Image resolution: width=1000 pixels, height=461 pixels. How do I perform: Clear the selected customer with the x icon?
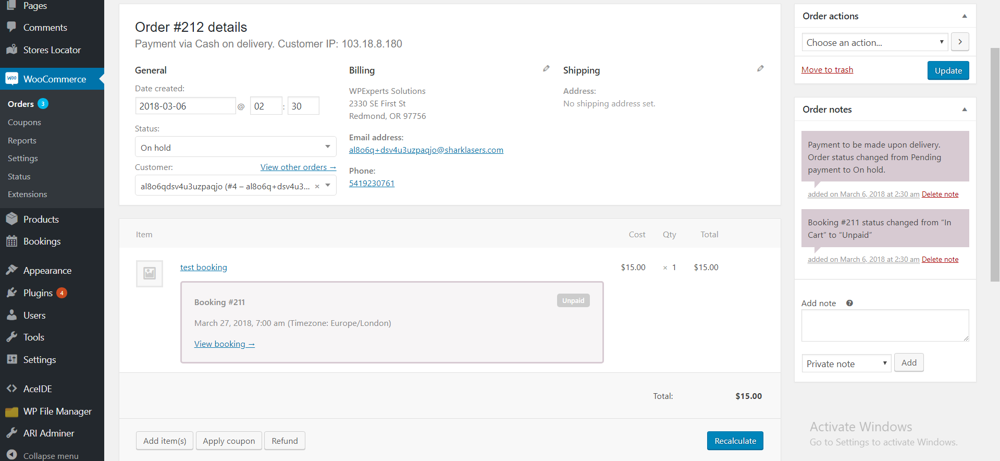317,187
